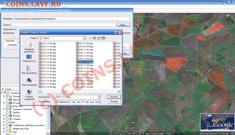The image size is (235, 135).
Task: Switch to the Описание tab
Action: tap(10, 41)
